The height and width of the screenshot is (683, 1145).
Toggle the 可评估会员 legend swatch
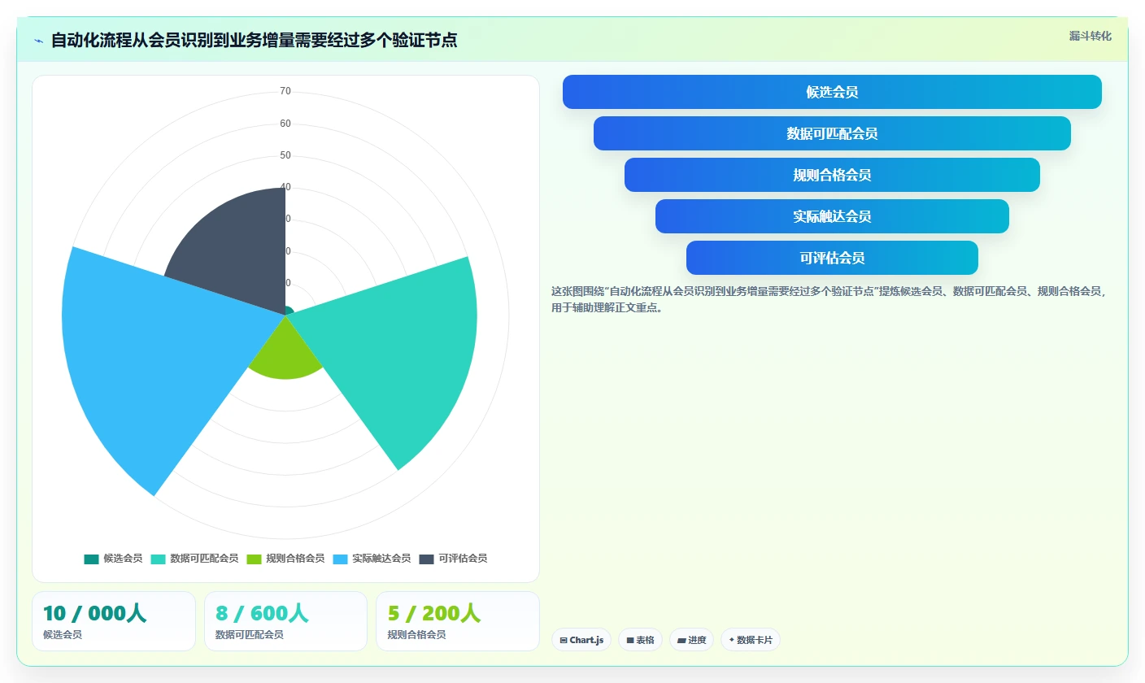(426, 559)
